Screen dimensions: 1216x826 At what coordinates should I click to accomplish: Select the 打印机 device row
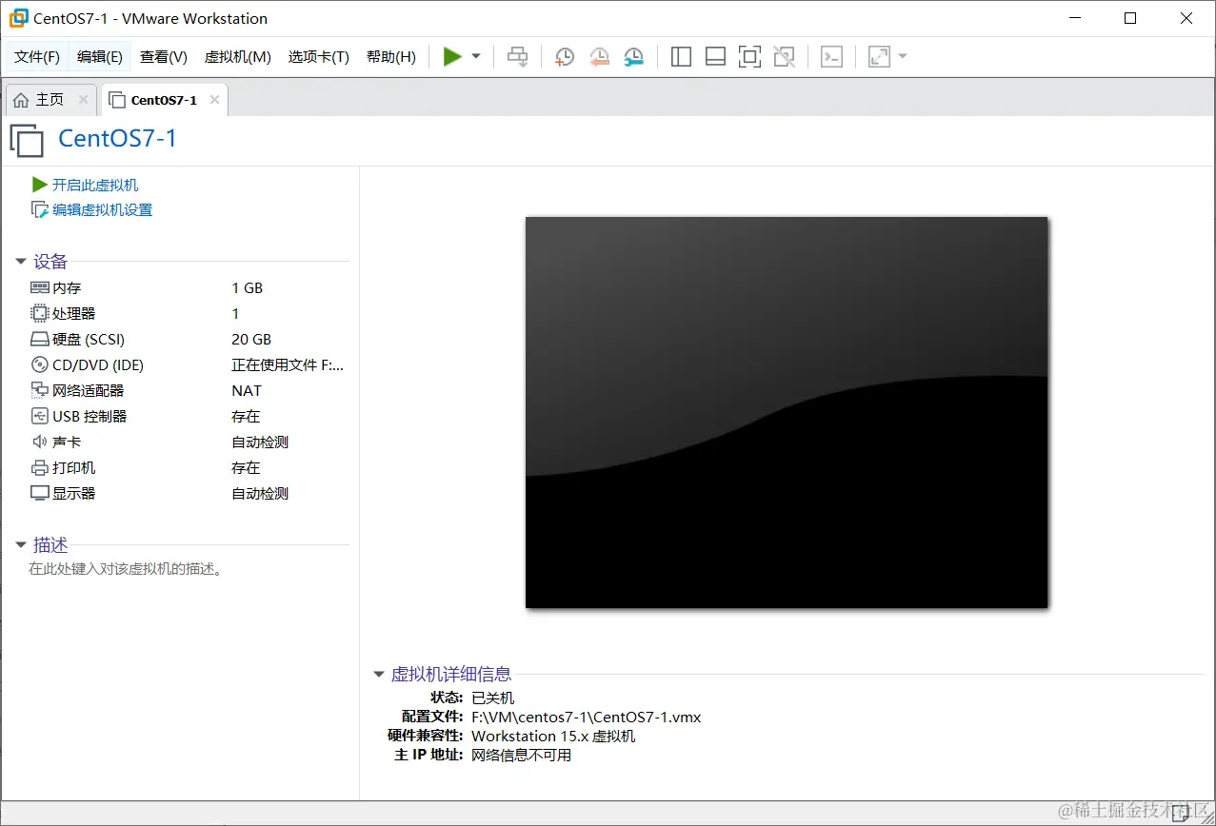tap(189, 467)
